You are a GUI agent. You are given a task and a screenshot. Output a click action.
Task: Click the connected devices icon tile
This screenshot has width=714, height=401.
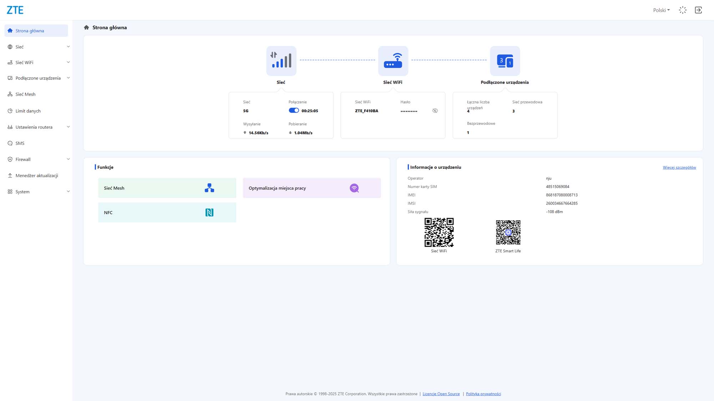pyautogui.click(x=505, y=61)
